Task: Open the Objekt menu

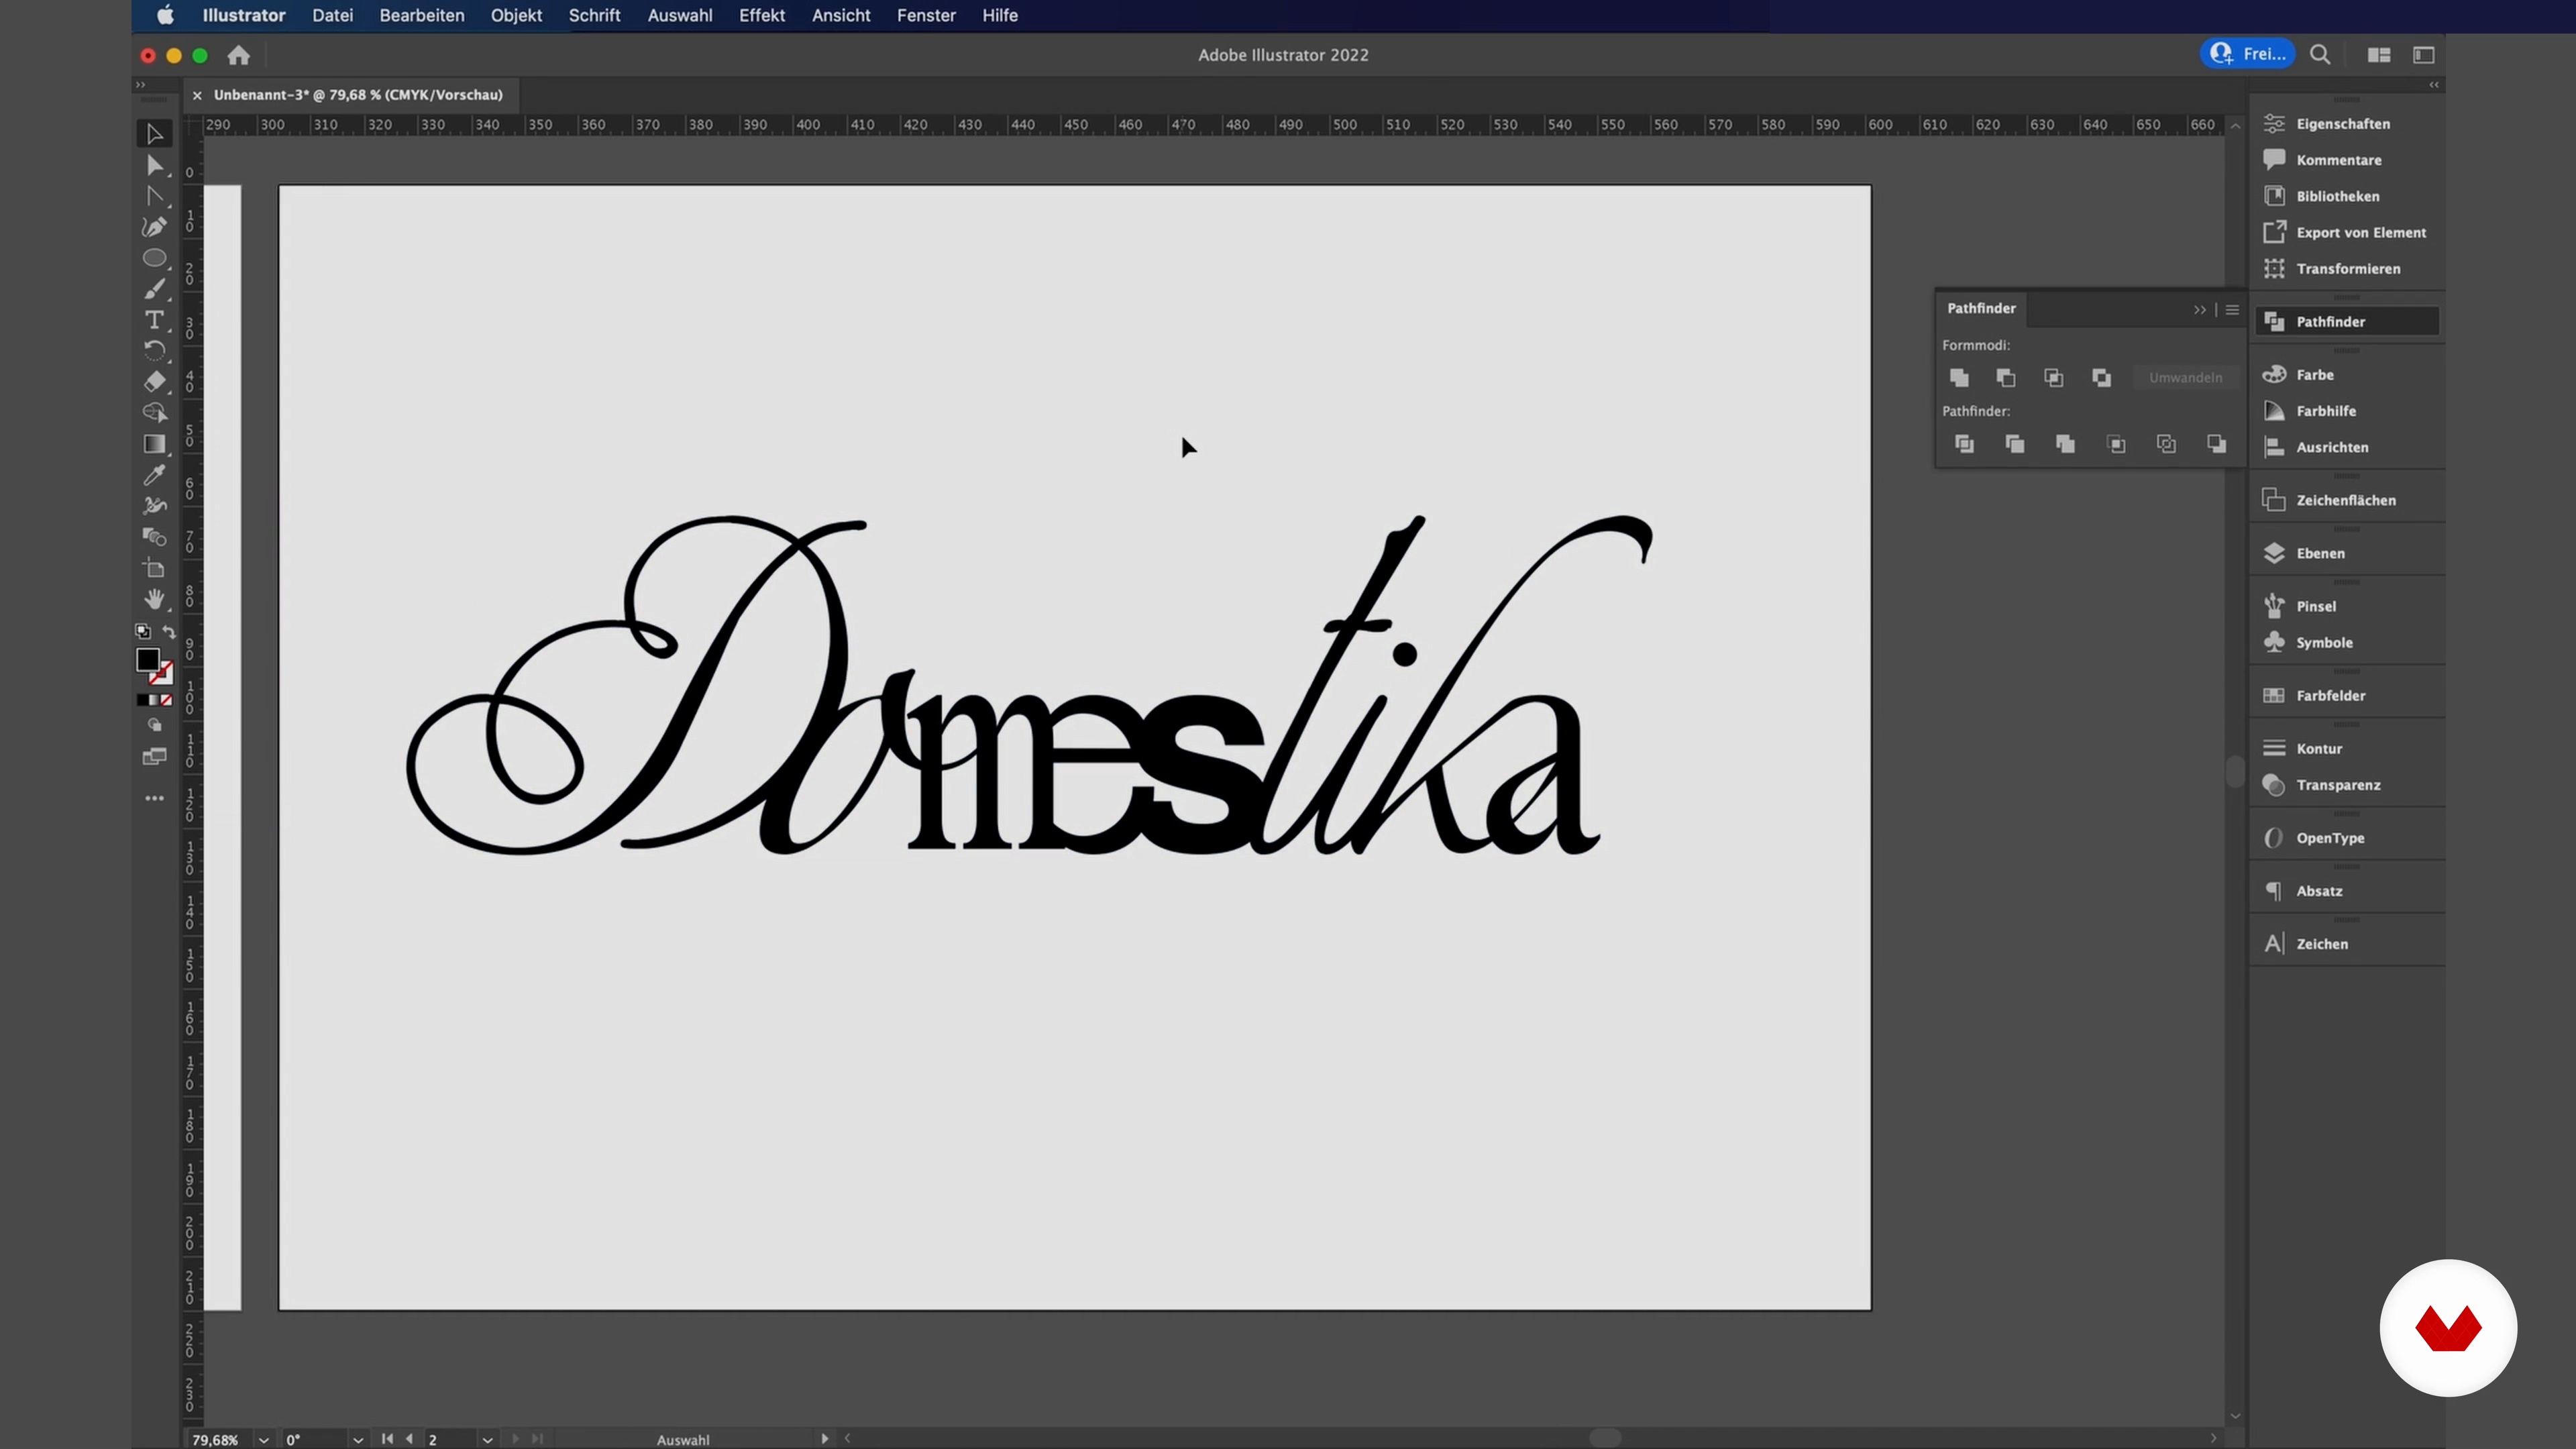Action: pyautogui.click(x=516, y=15)
